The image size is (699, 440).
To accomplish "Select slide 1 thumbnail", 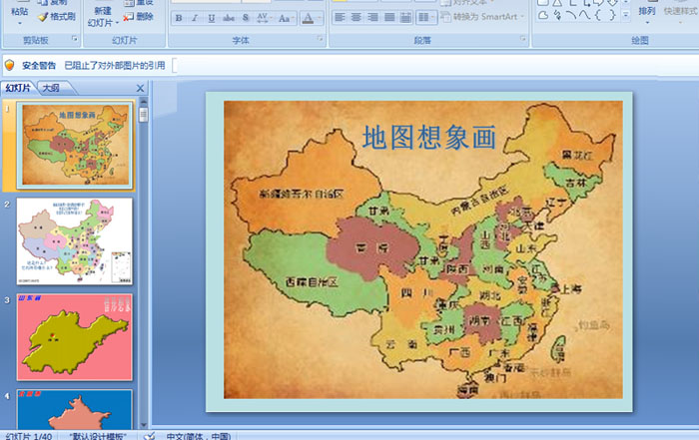I will [x=75, y=145].
